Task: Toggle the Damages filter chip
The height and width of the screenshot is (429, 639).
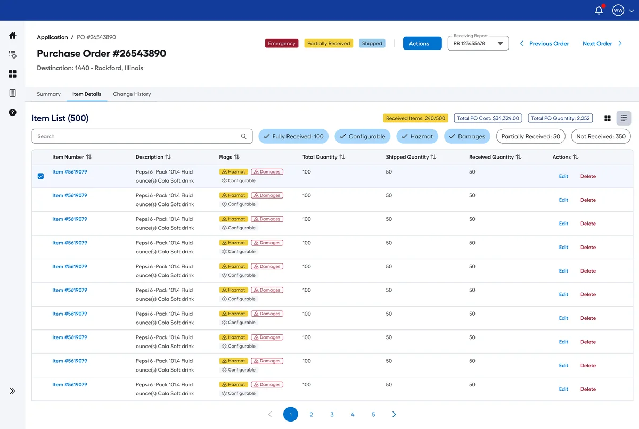Action: [x=467, y=136]
